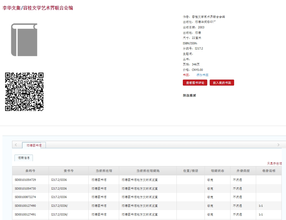
Task: Click the 条码号 column header
Action: [x=30, y=171]
